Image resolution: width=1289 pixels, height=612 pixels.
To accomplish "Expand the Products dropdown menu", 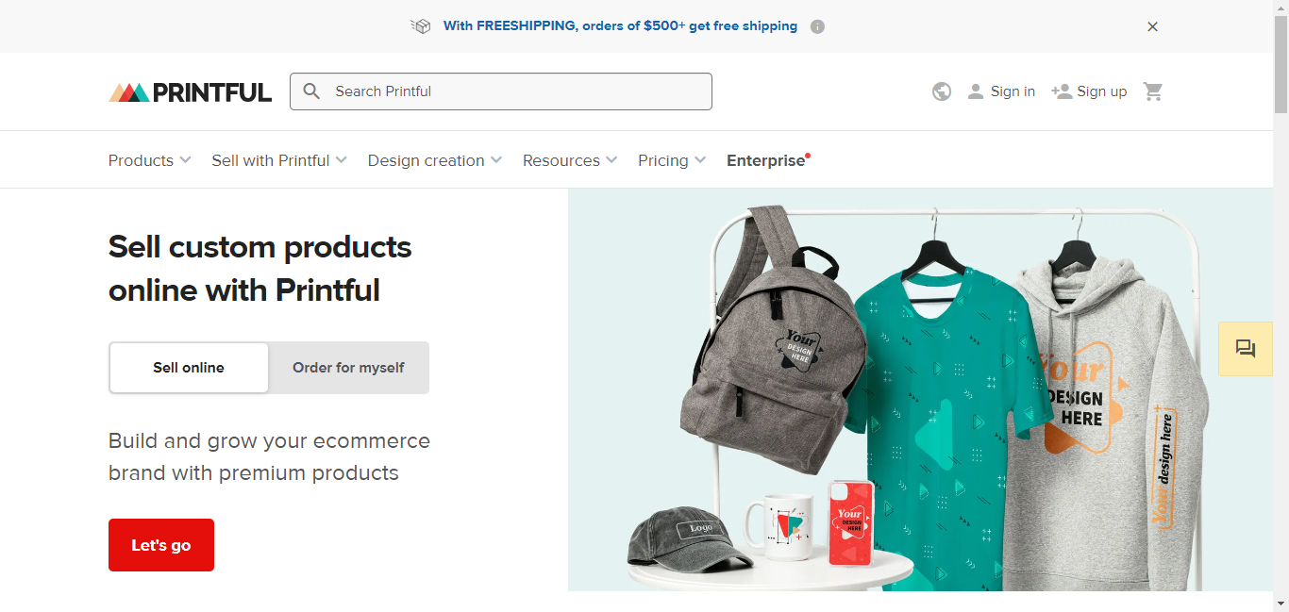I will pos(148,160).
